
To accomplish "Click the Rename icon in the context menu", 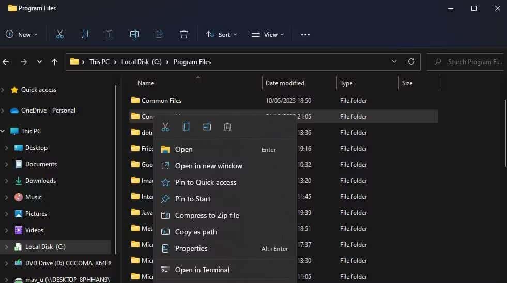I will click(207, 127).
